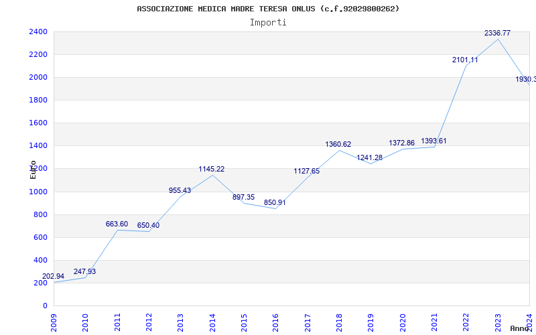Click the 1400 value on Euro axis

tap(38, 146)
